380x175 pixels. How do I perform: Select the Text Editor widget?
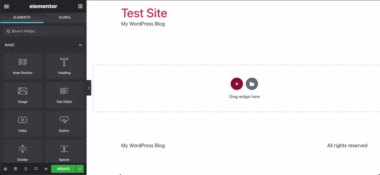[64, 95]
